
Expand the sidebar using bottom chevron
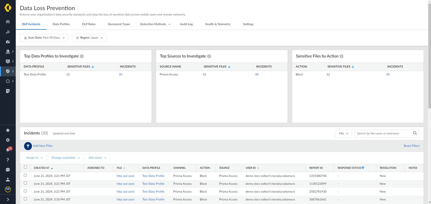pyautogui.click(x=8, y=199)
